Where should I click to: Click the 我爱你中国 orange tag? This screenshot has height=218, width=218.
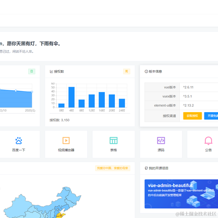tap(113, 168)
